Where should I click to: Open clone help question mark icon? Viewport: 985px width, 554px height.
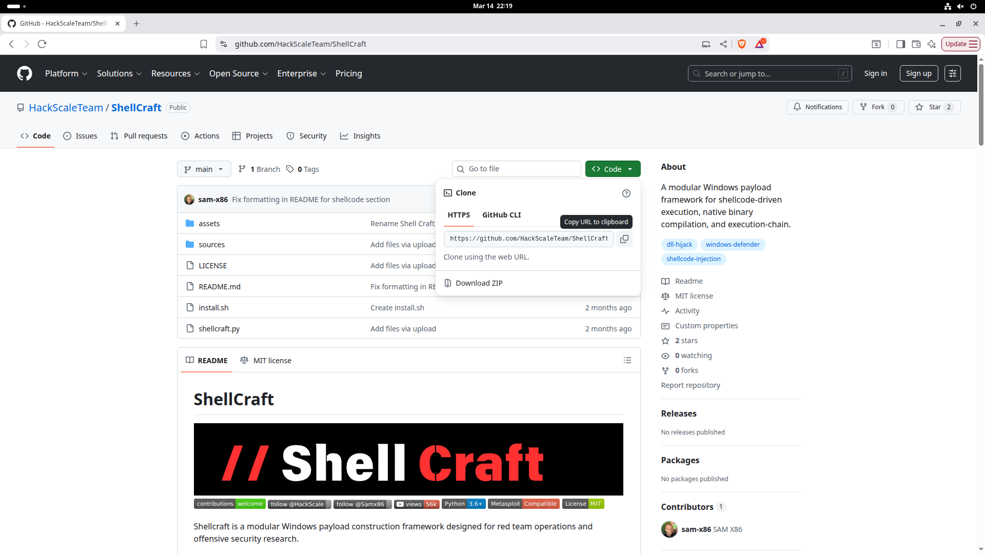(x=626, y=193)
